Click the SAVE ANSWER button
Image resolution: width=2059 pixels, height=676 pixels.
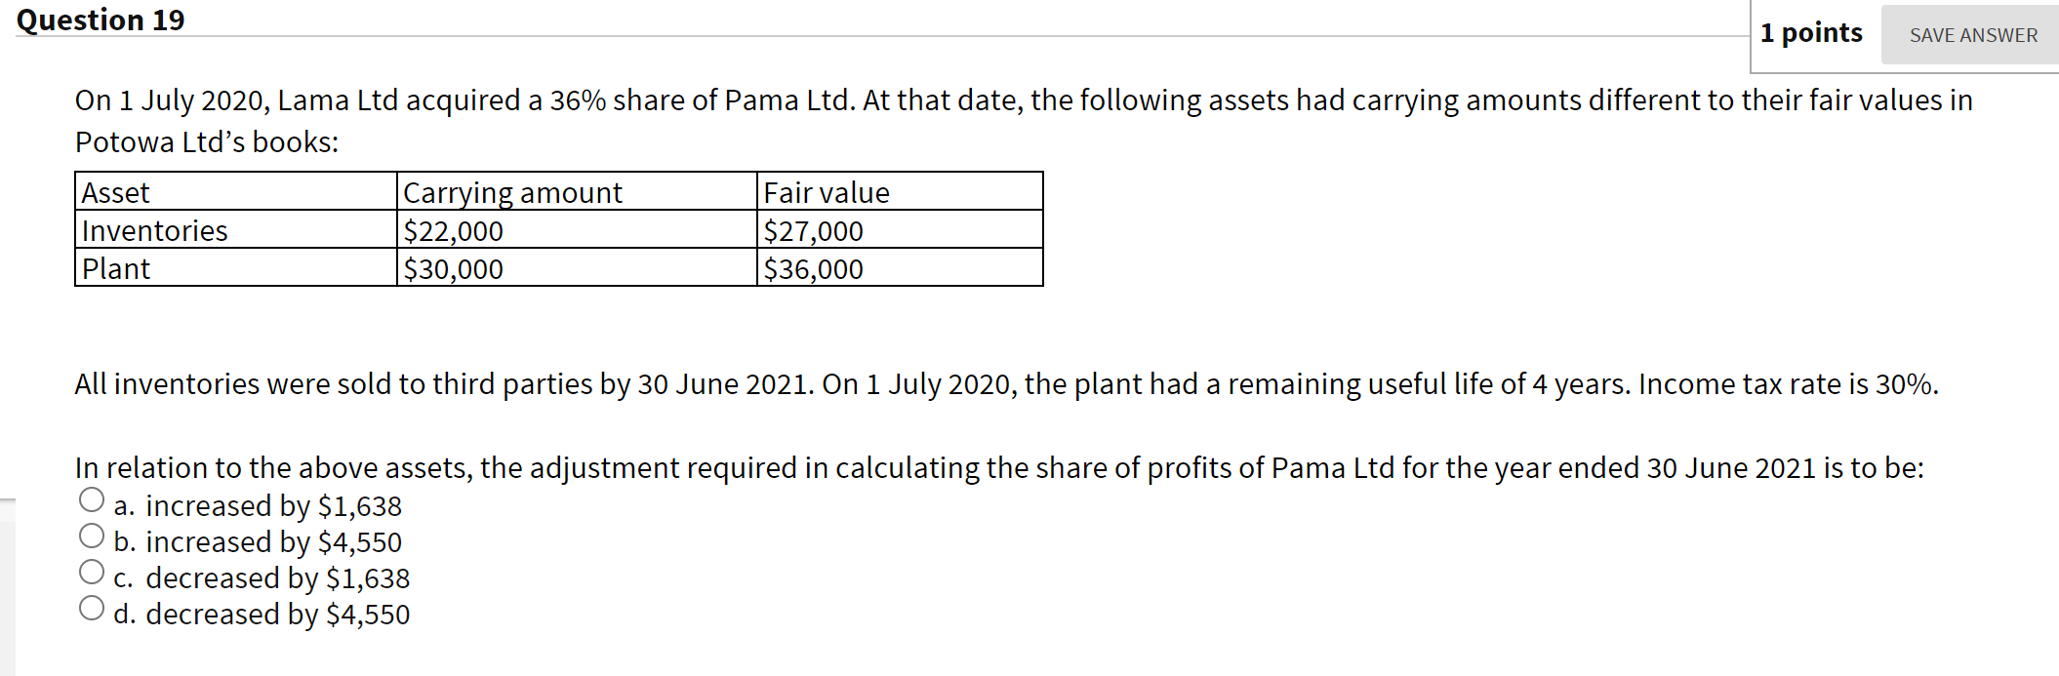point(1969,34)
